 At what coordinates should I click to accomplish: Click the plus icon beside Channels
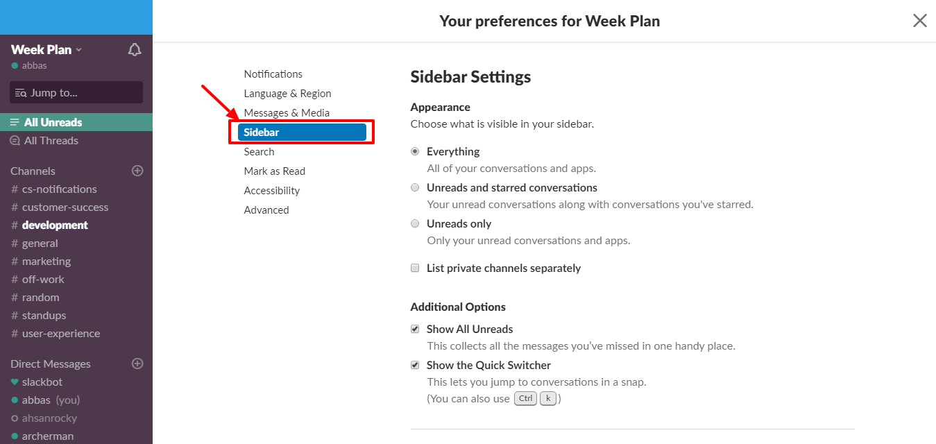137,170
